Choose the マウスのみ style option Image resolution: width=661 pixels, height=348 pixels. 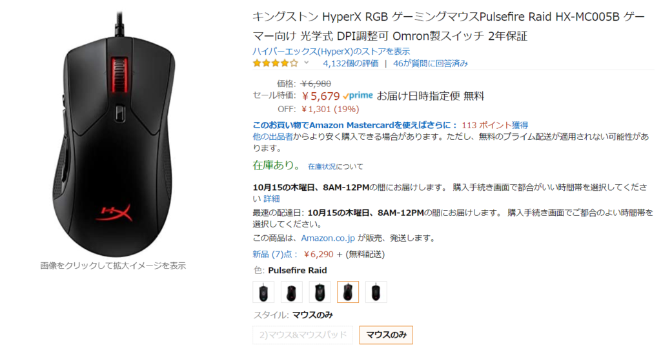click(386, 335)
